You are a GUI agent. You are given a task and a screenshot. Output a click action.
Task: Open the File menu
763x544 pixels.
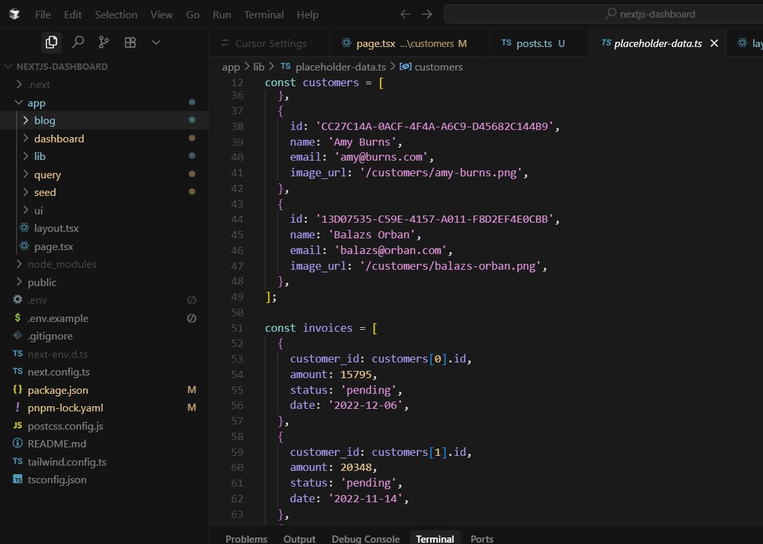[42, 14]
